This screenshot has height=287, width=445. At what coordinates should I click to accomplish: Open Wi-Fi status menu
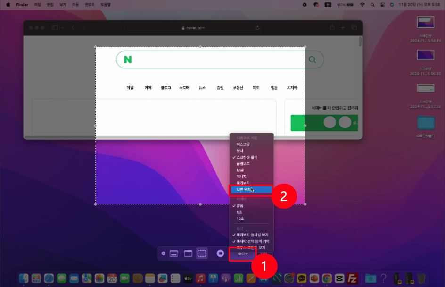pos(363,5)
